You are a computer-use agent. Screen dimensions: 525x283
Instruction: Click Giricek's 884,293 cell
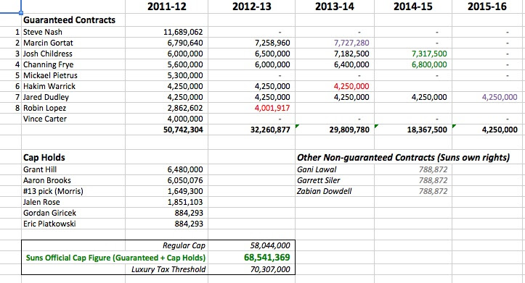click(x=166, y=213)
